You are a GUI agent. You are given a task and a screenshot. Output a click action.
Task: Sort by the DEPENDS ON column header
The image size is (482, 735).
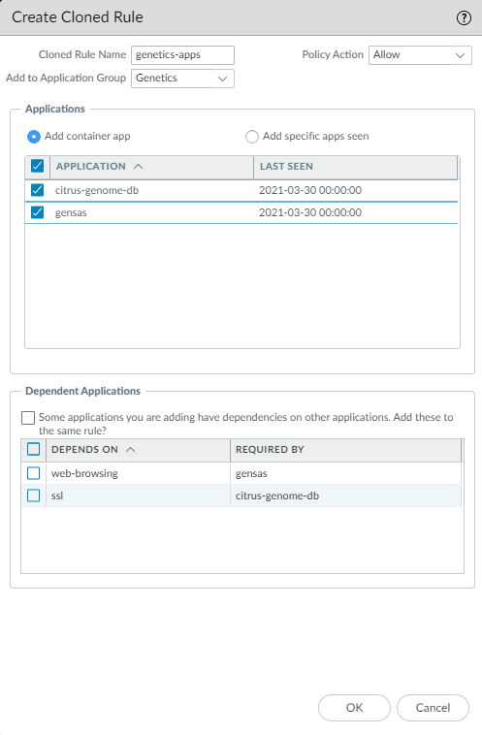[138, 450]
